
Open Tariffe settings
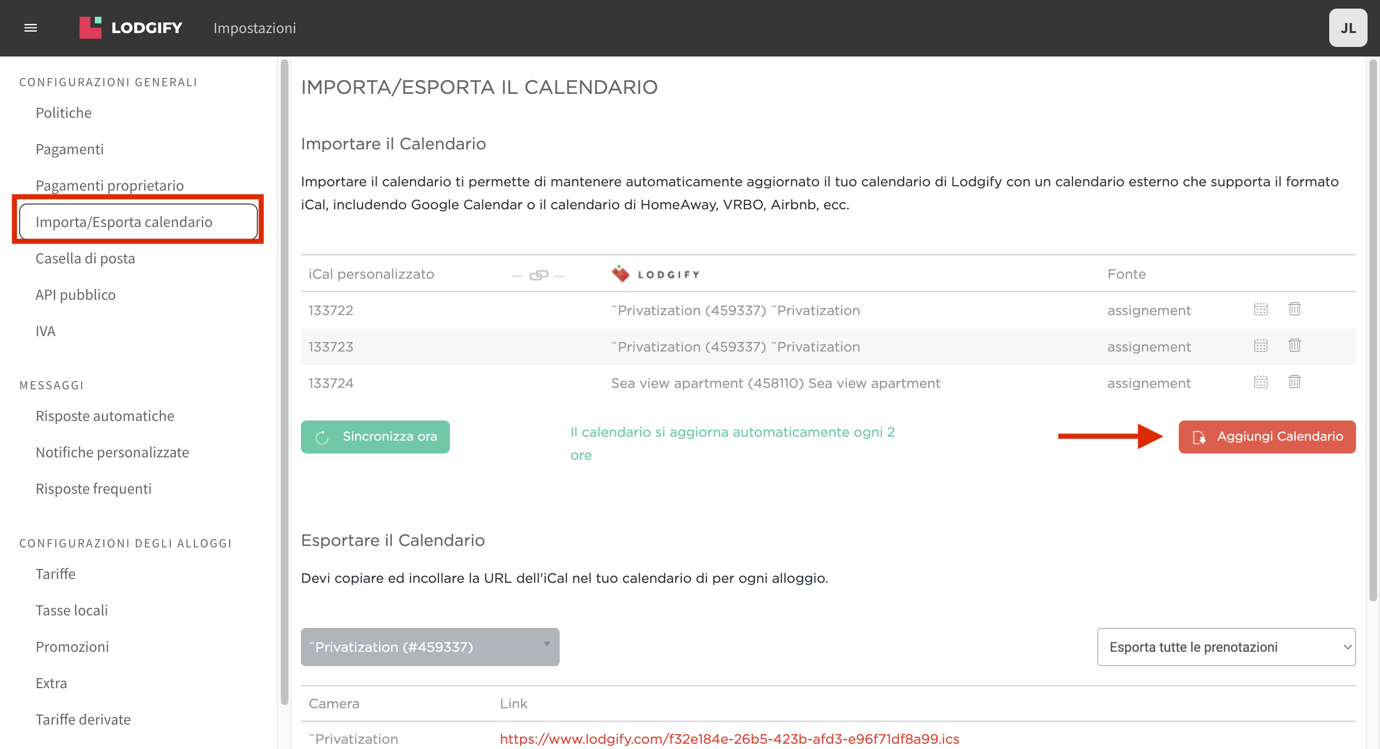point(55,574)
